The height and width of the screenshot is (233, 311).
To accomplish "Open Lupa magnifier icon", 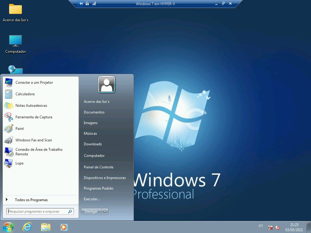I will click(9, 164).
